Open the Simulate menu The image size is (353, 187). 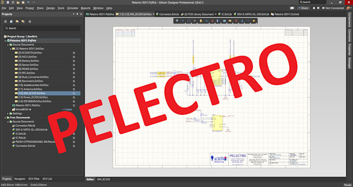point(73,8)
